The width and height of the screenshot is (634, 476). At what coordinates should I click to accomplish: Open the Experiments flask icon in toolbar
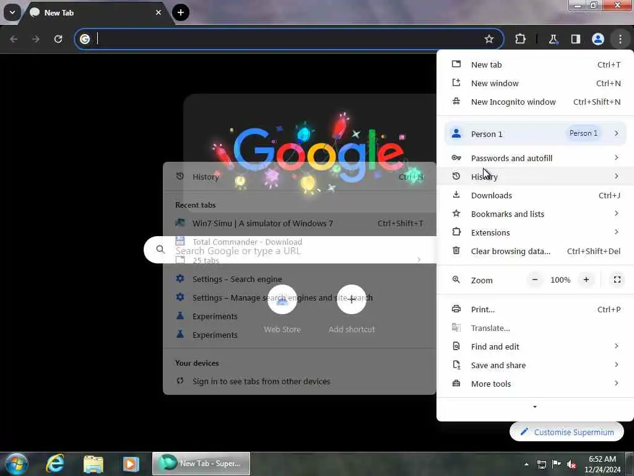[553, 39]
